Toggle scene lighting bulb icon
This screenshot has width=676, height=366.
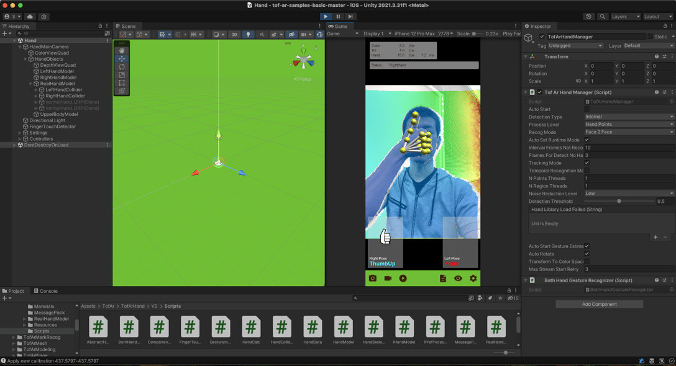tap(248, 34)
